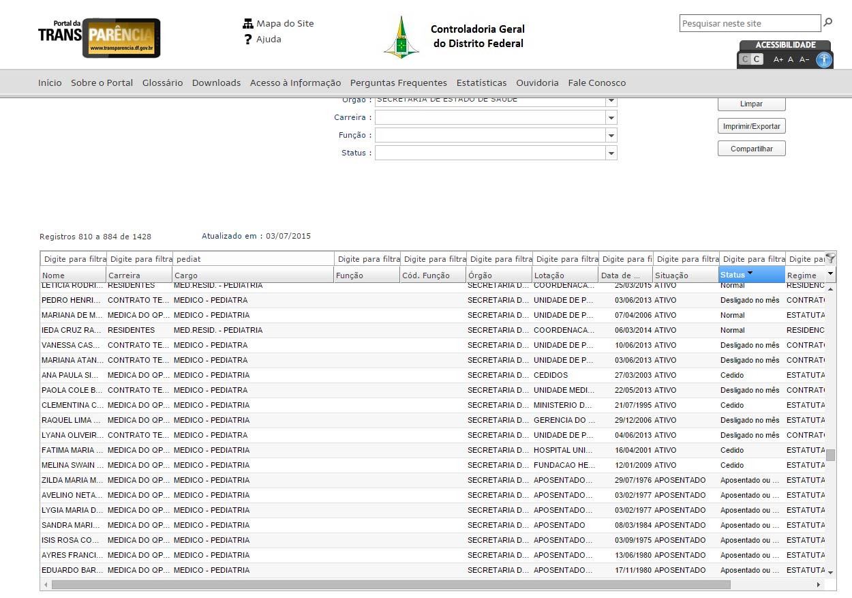
Task: Click the Mapa do Site sitemap icon
Action: [248, 24]
